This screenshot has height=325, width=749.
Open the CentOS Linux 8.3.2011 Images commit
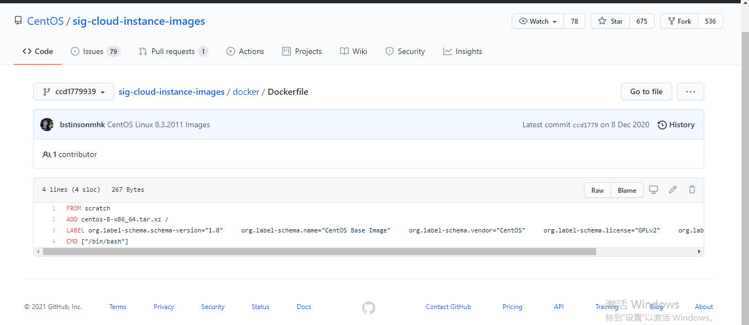click(158, 124)
